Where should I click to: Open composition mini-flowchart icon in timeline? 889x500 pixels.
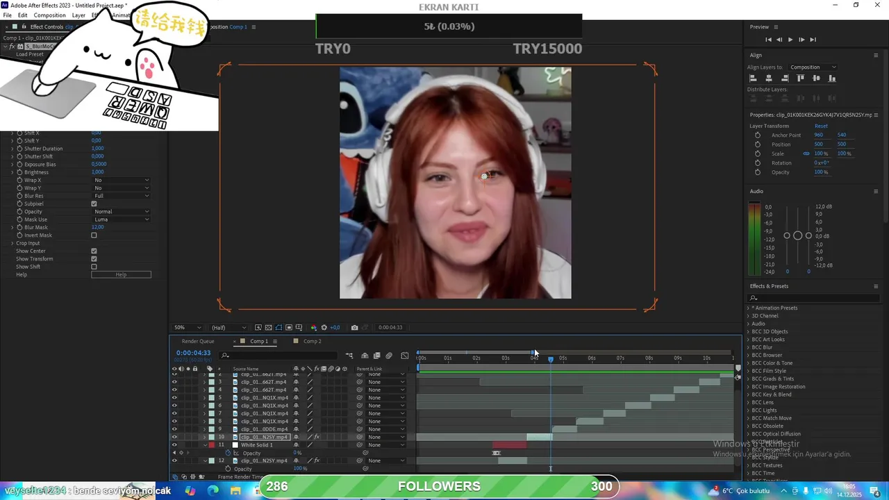coord(349,356)
